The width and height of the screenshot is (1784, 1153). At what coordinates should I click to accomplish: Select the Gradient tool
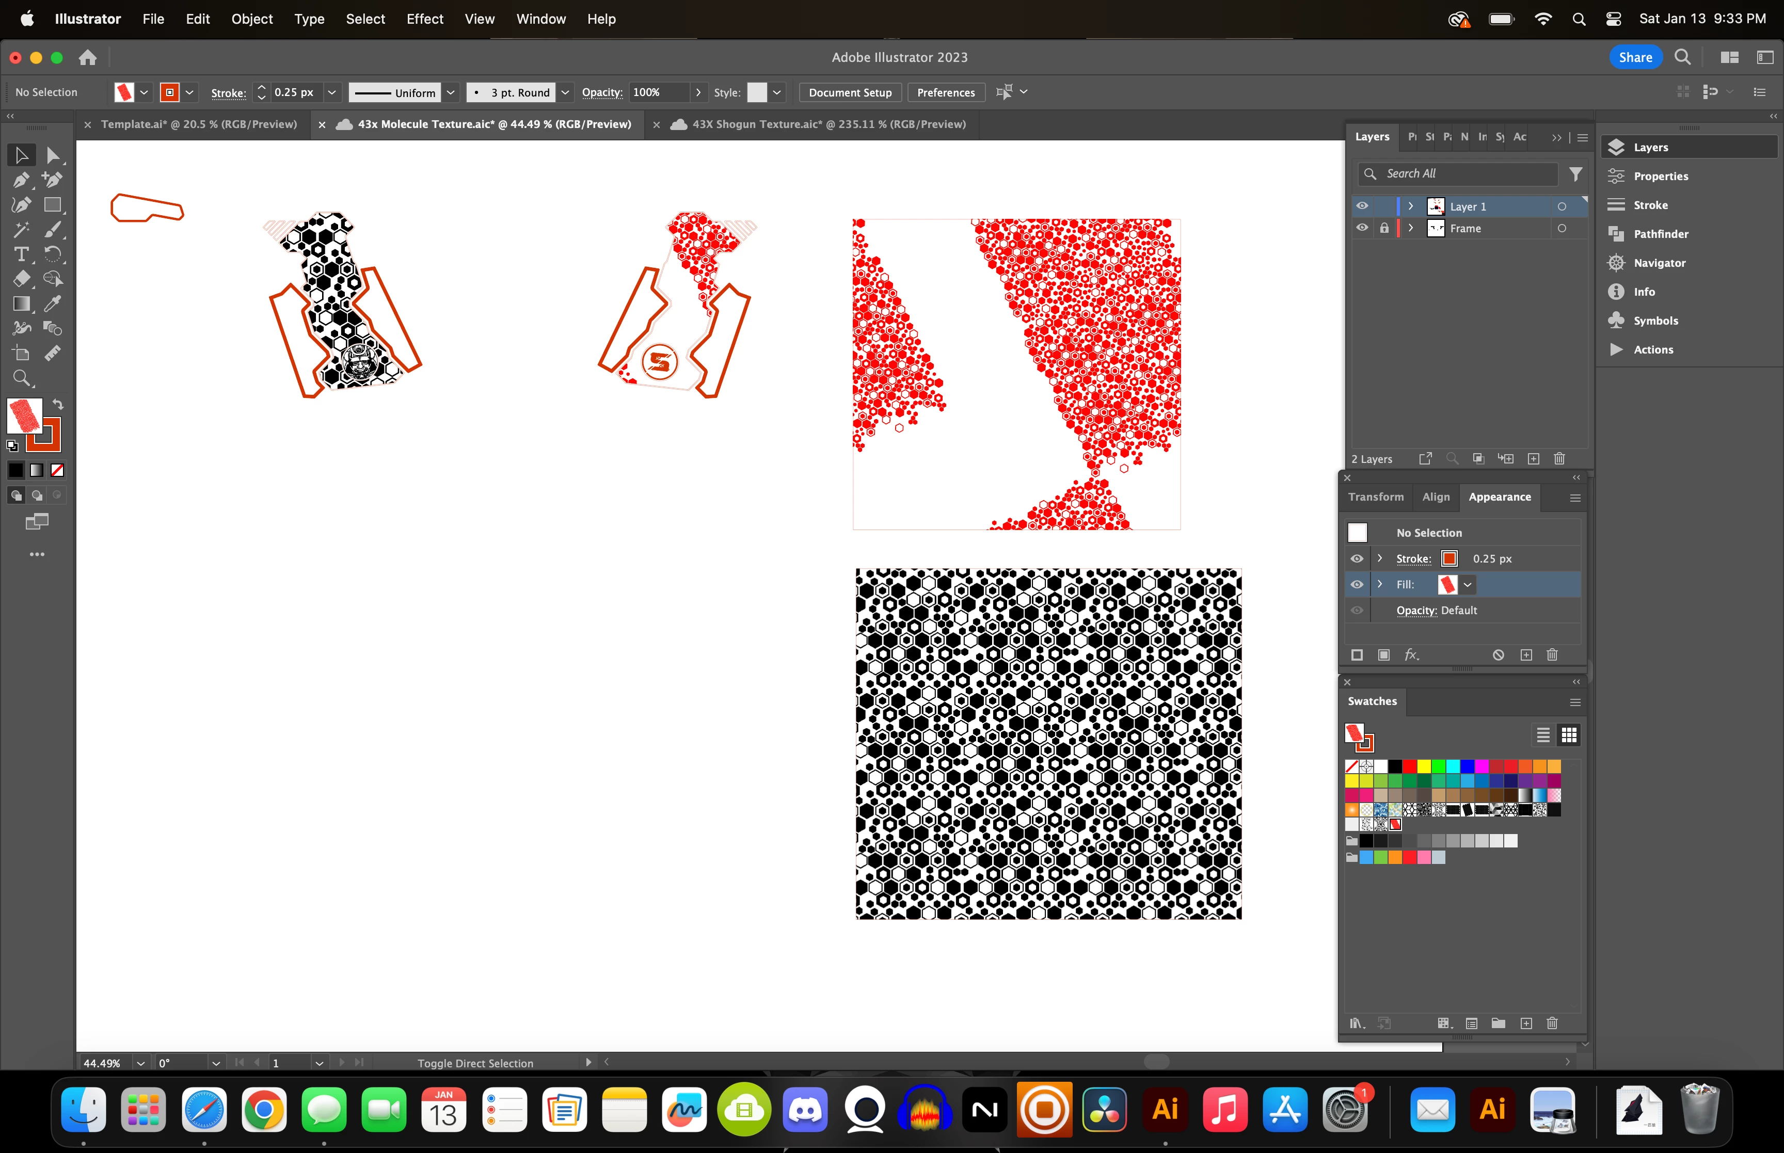[21, 303]
